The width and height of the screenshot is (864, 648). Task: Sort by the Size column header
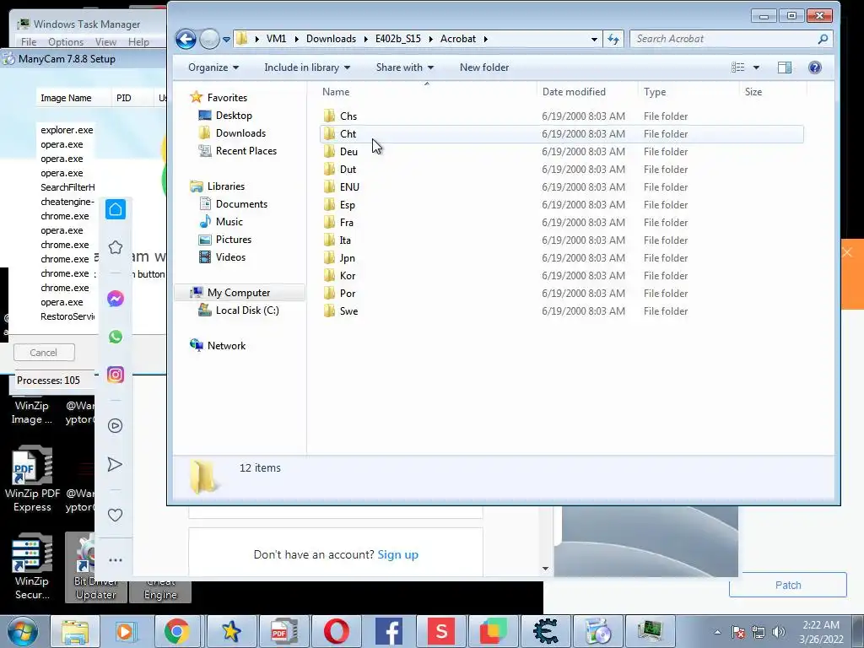tap(773, 91)
